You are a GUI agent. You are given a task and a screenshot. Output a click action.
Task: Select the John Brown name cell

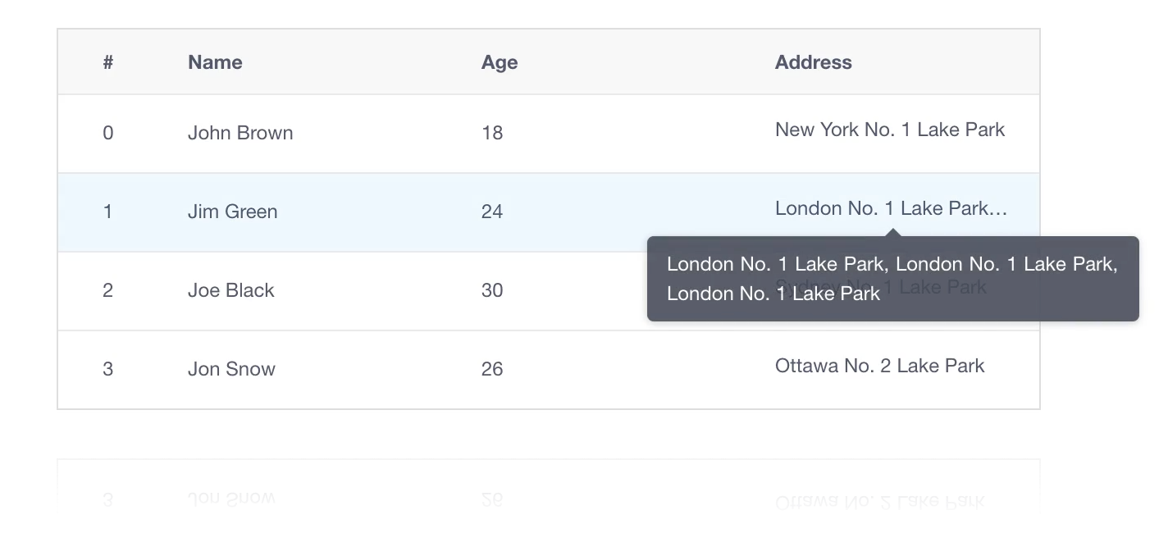tap(240, 133)
